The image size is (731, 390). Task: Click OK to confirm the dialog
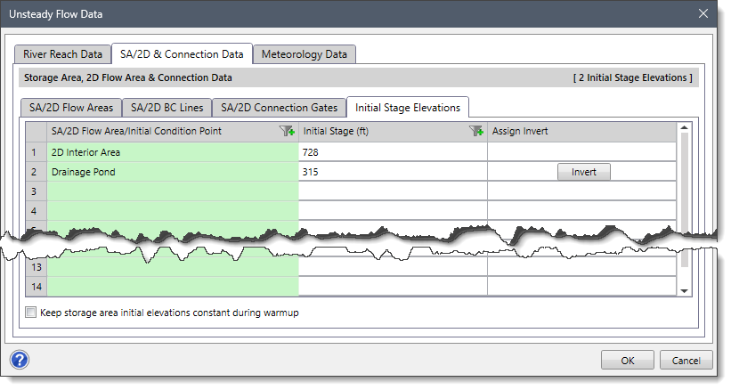pos(628,360)
